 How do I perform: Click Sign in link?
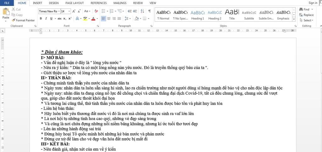(313, 3)
